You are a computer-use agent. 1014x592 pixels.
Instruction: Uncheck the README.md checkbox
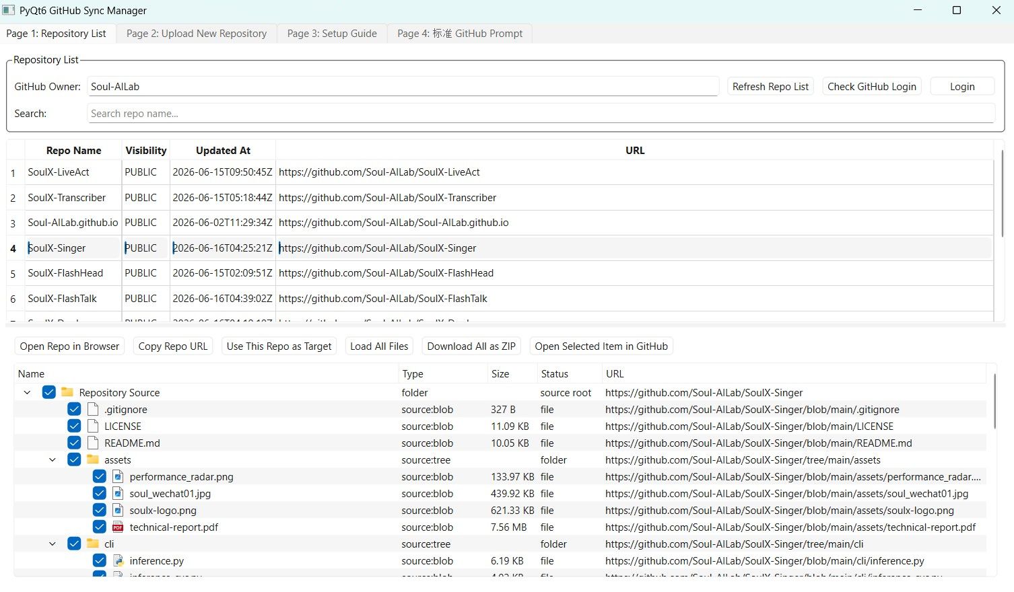74,443
